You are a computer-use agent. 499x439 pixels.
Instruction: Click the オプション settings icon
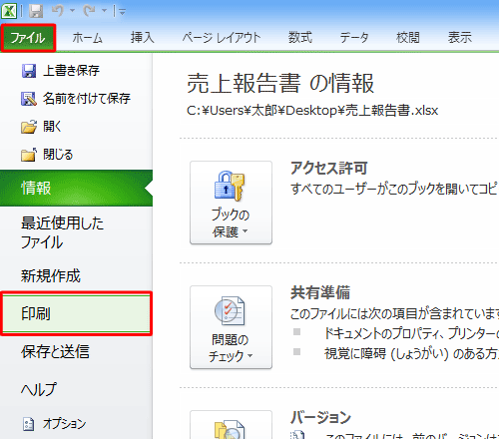tap(28, 424)
